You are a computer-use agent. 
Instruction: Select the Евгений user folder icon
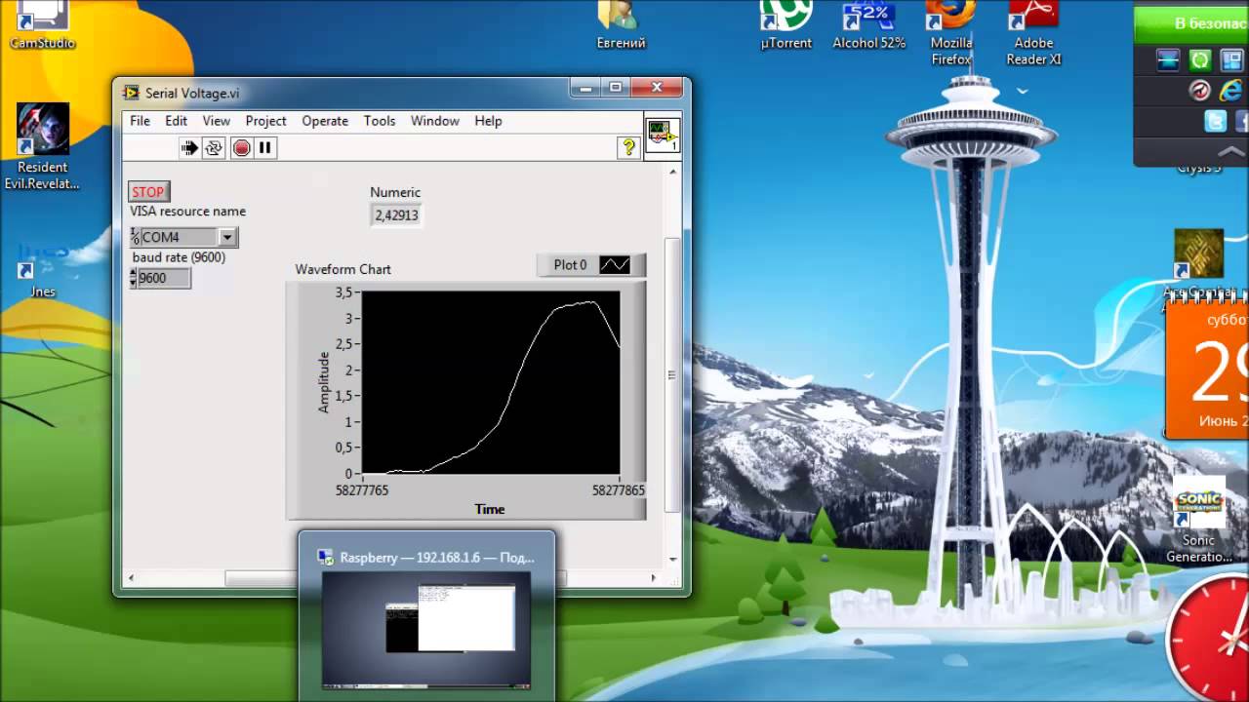point(621,25)
